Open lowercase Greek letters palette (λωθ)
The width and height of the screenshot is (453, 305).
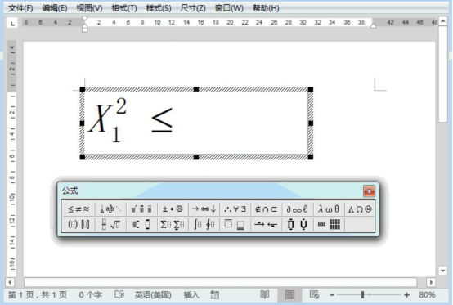pyautogui.click(x=329, y=209)
